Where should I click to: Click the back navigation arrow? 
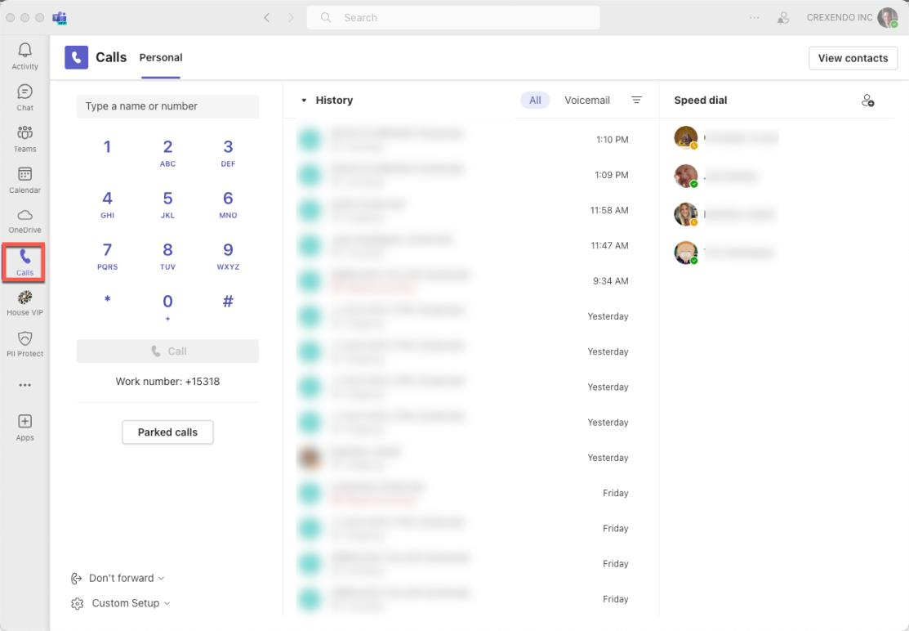[267, 17]
